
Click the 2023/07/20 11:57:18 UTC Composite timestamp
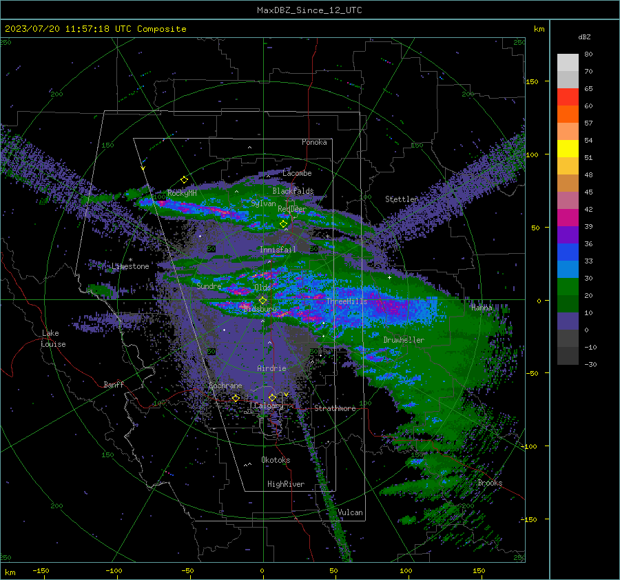click(95, 29)
